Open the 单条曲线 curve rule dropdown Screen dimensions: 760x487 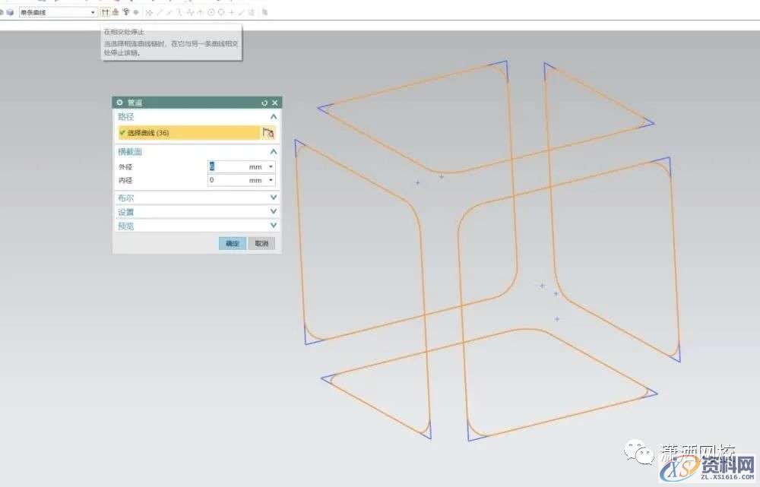click(x=93, y=12)
